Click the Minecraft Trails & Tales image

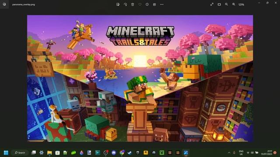[x=140, y=78]
